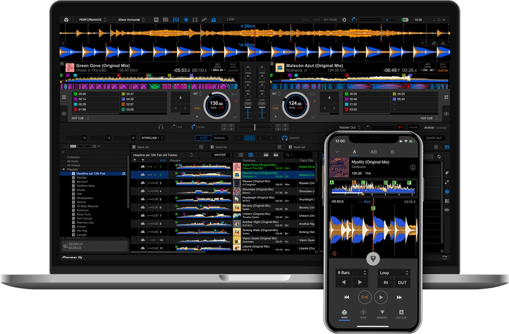Switch to the AB tab on phone
This screenshot has width=509, height=334.
[373, 152]
